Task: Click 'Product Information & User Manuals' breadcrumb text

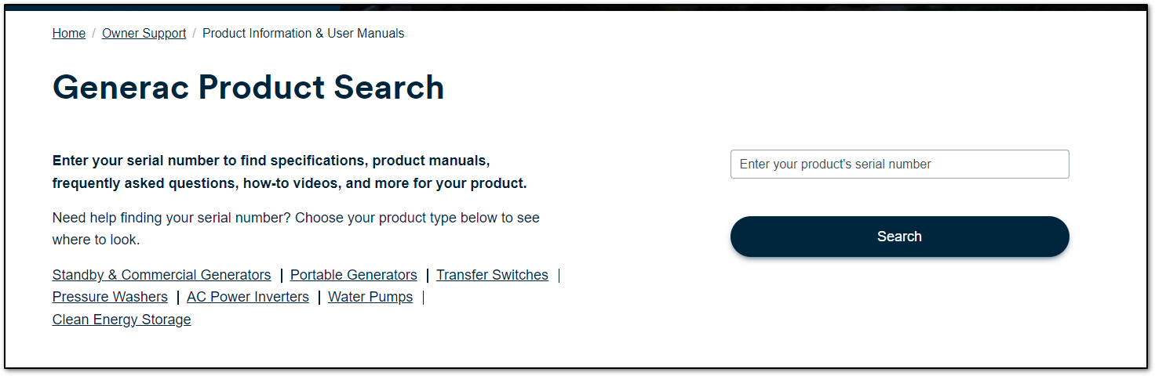Action: [303, 33]
